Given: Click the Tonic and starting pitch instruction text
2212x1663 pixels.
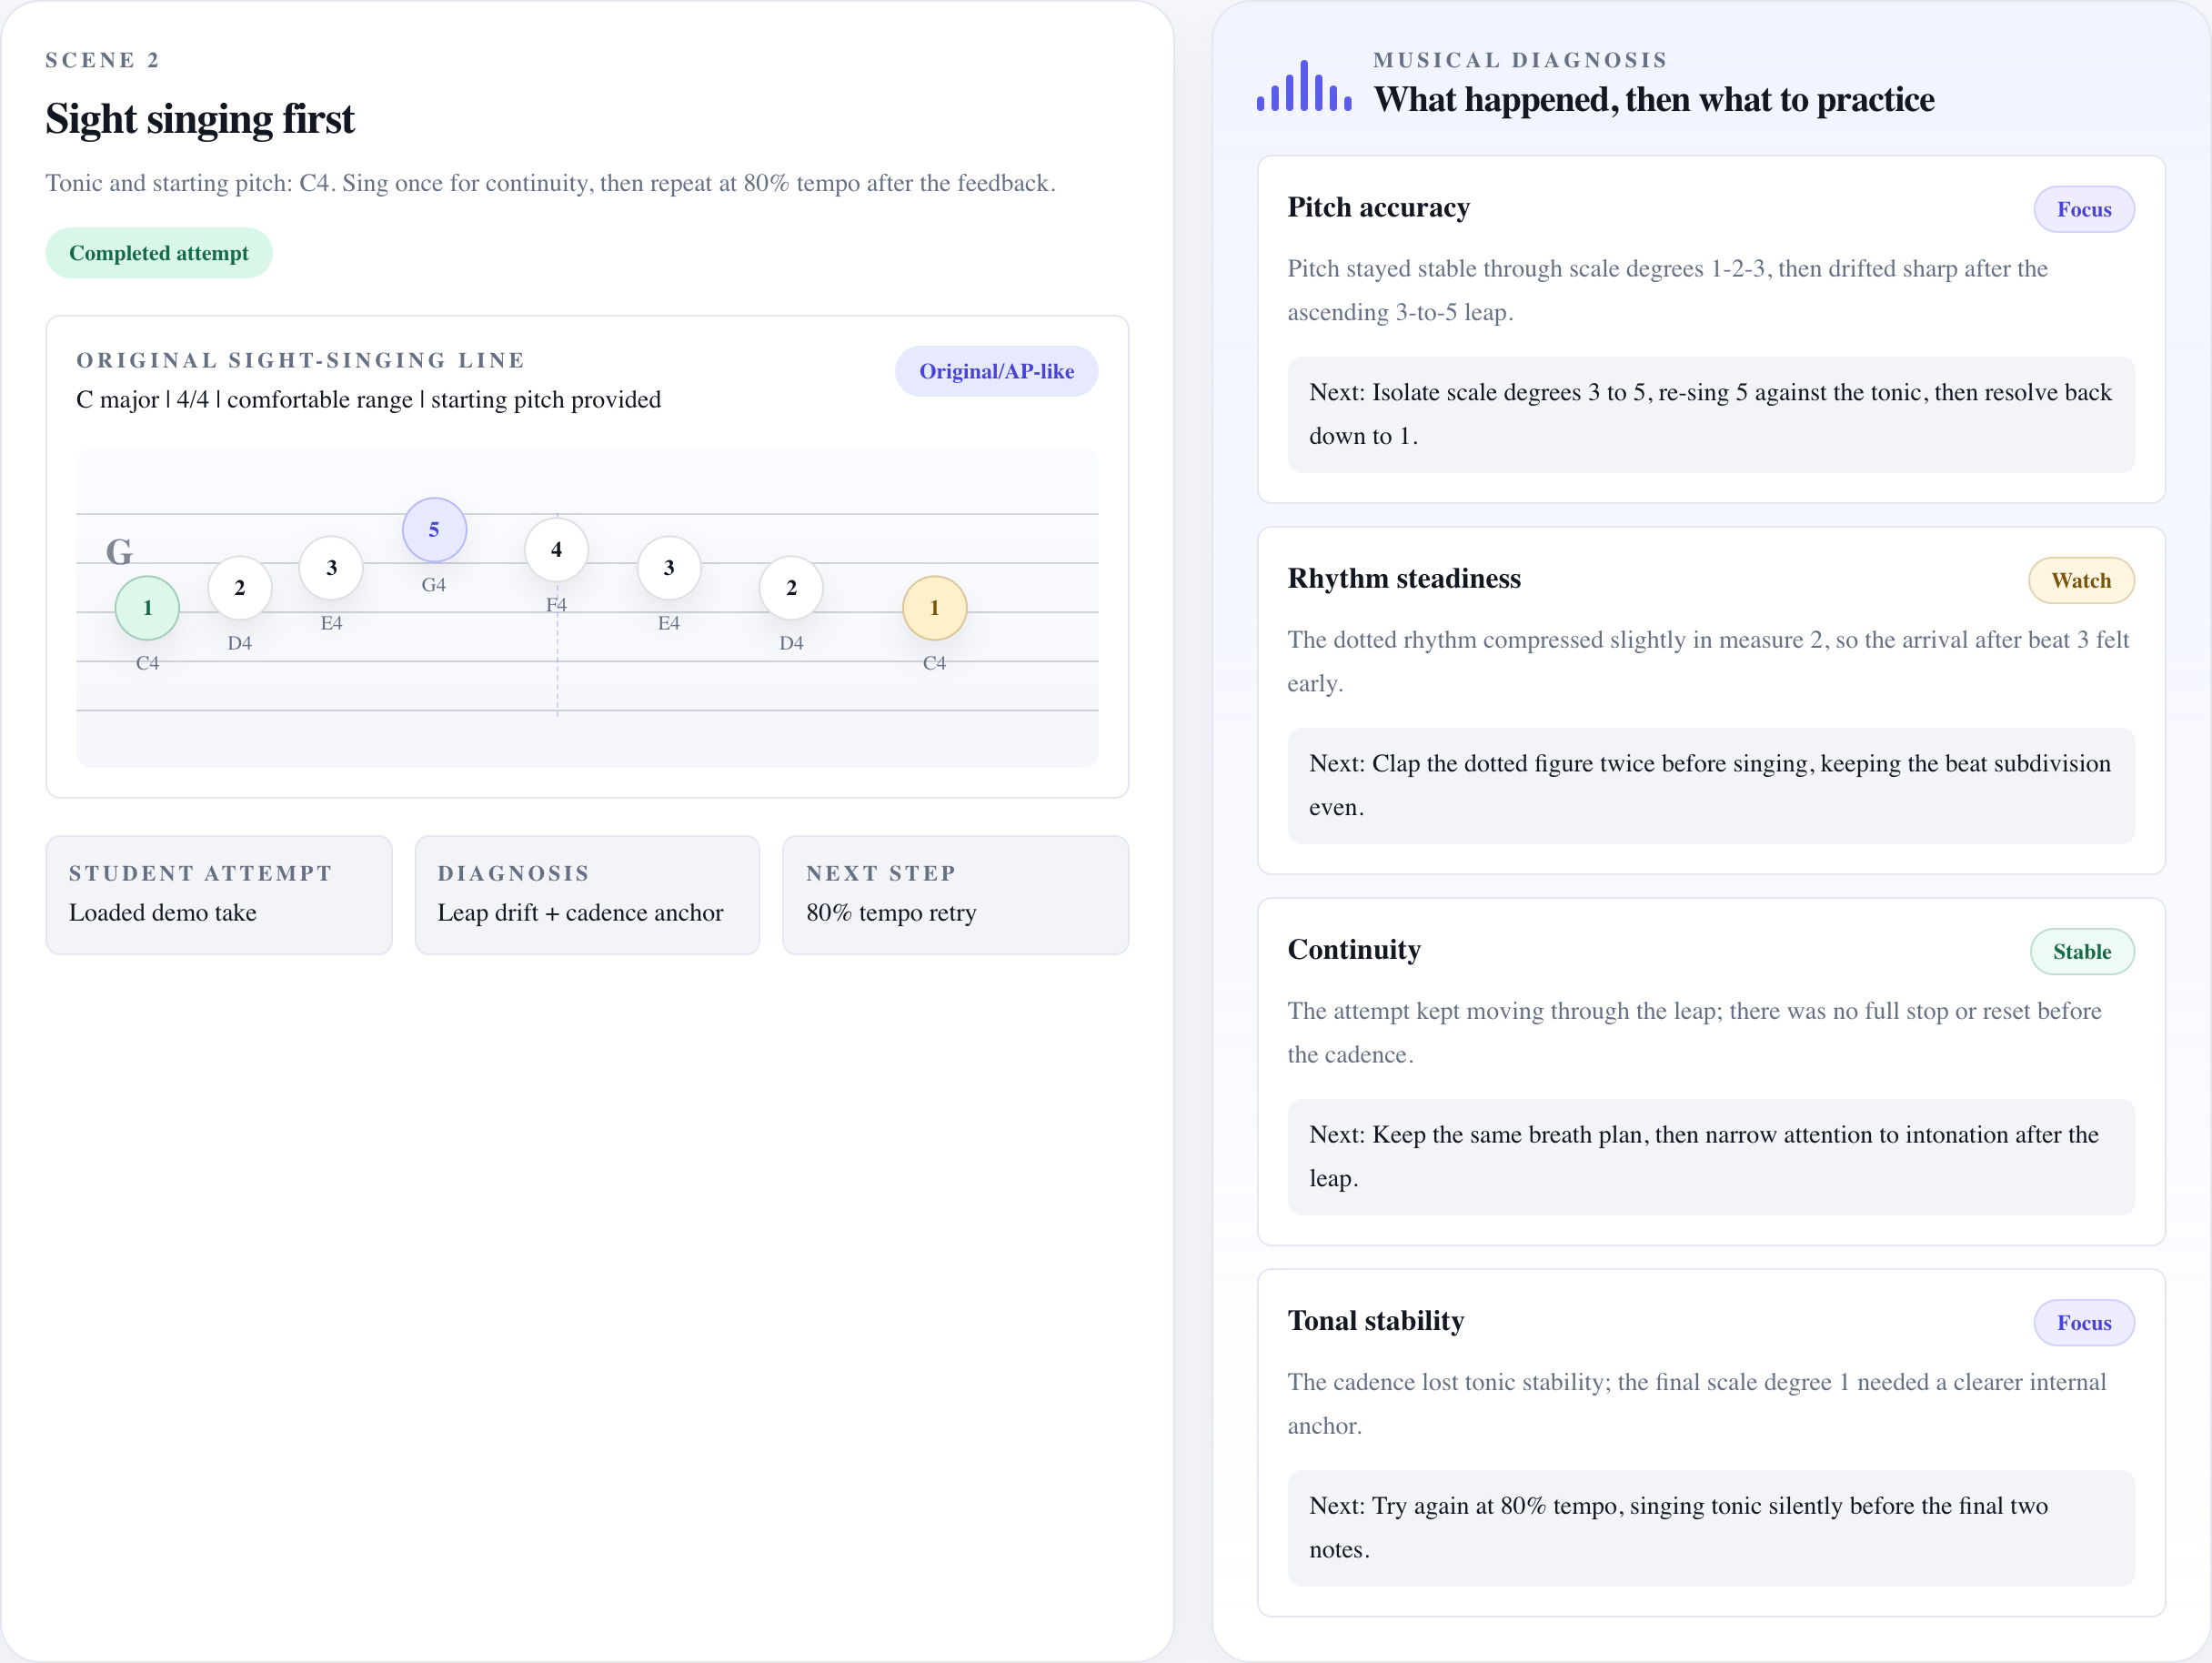Looking at the screenshot, I should (x=551, y=183).
